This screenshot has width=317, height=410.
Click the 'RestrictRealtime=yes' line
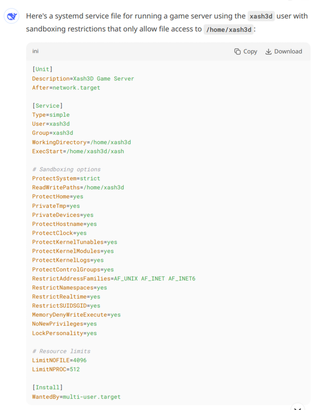(x=66, y=297)
